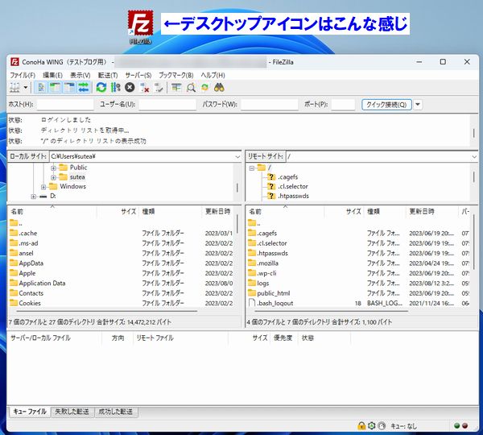Switch to the 成功した転送 tab
The width and height of the screenshot is (483, 435).
(x=115, y=412)
